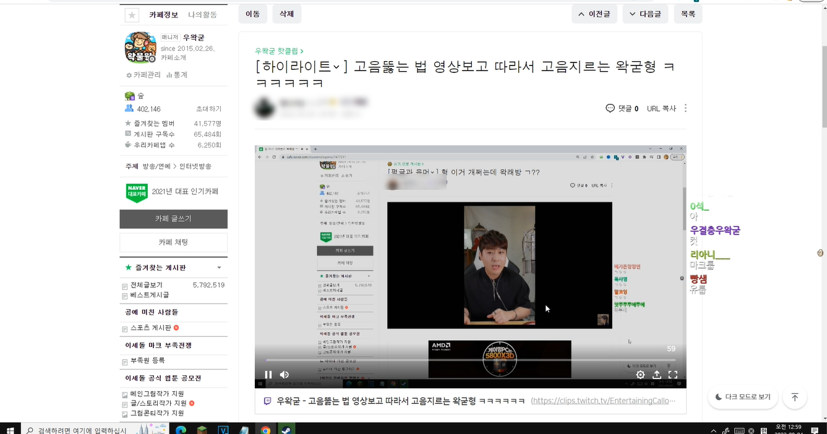Show hidden system tray icons
The image size is (827, 434).
(x=713, y=431)
